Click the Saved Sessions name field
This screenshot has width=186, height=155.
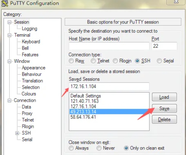(109, 86)
